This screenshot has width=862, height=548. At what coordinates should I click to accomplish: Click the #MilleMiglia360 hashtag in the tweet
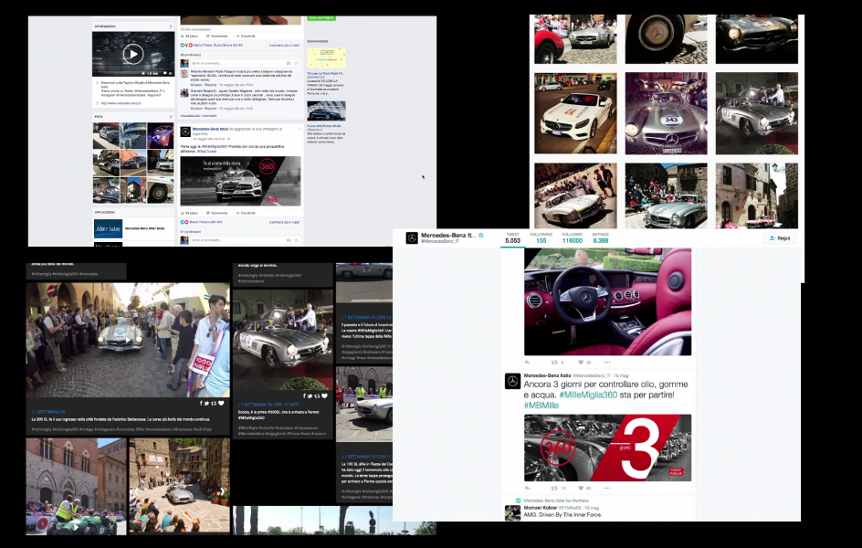(588, 395)
